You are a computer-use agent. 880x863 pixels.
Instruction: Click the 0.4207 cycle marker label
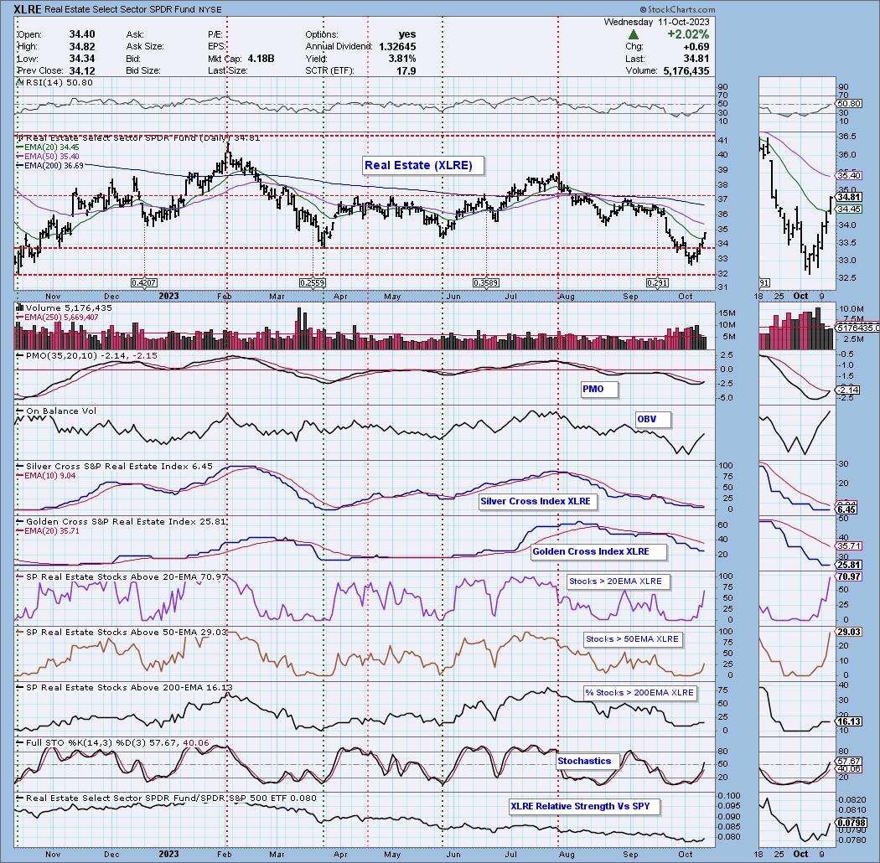[143, 283]
